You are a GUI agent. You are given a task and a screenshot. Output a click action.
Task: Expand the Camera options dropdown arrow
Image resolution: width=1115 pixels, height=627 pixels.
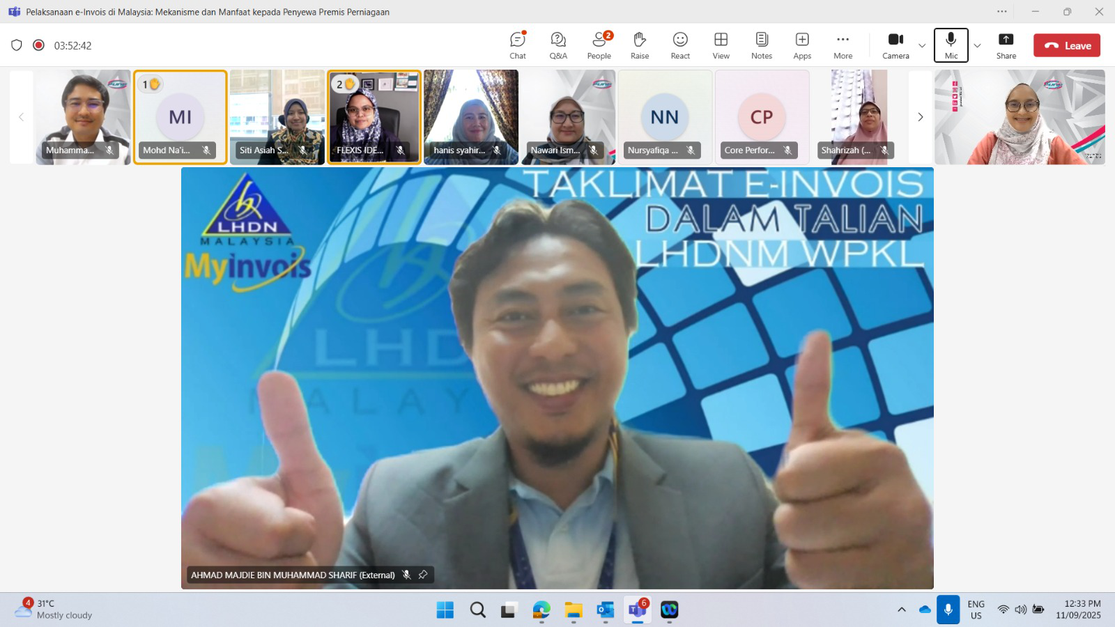[922, 46]
